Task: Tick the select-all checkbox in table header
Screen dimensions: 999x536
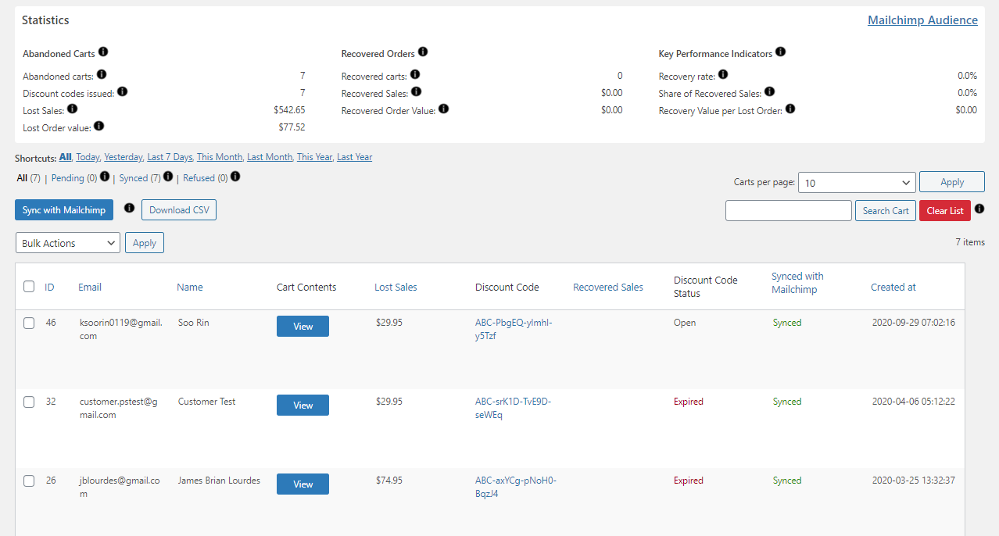Action: [29, 287]
